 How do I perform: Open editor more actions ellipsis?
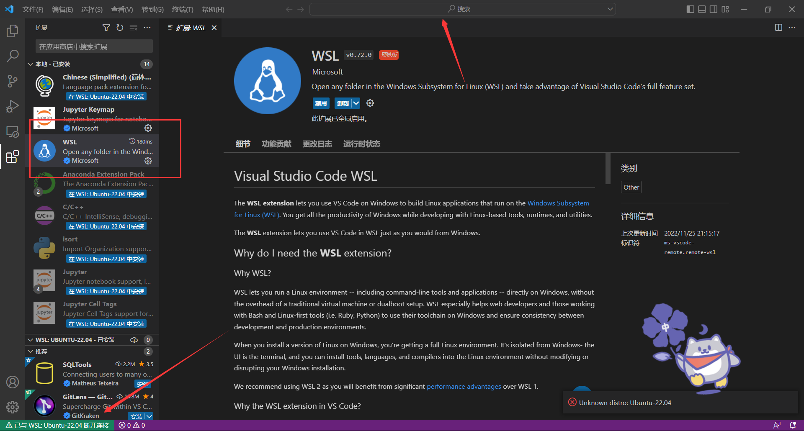(x=792, y=28)
